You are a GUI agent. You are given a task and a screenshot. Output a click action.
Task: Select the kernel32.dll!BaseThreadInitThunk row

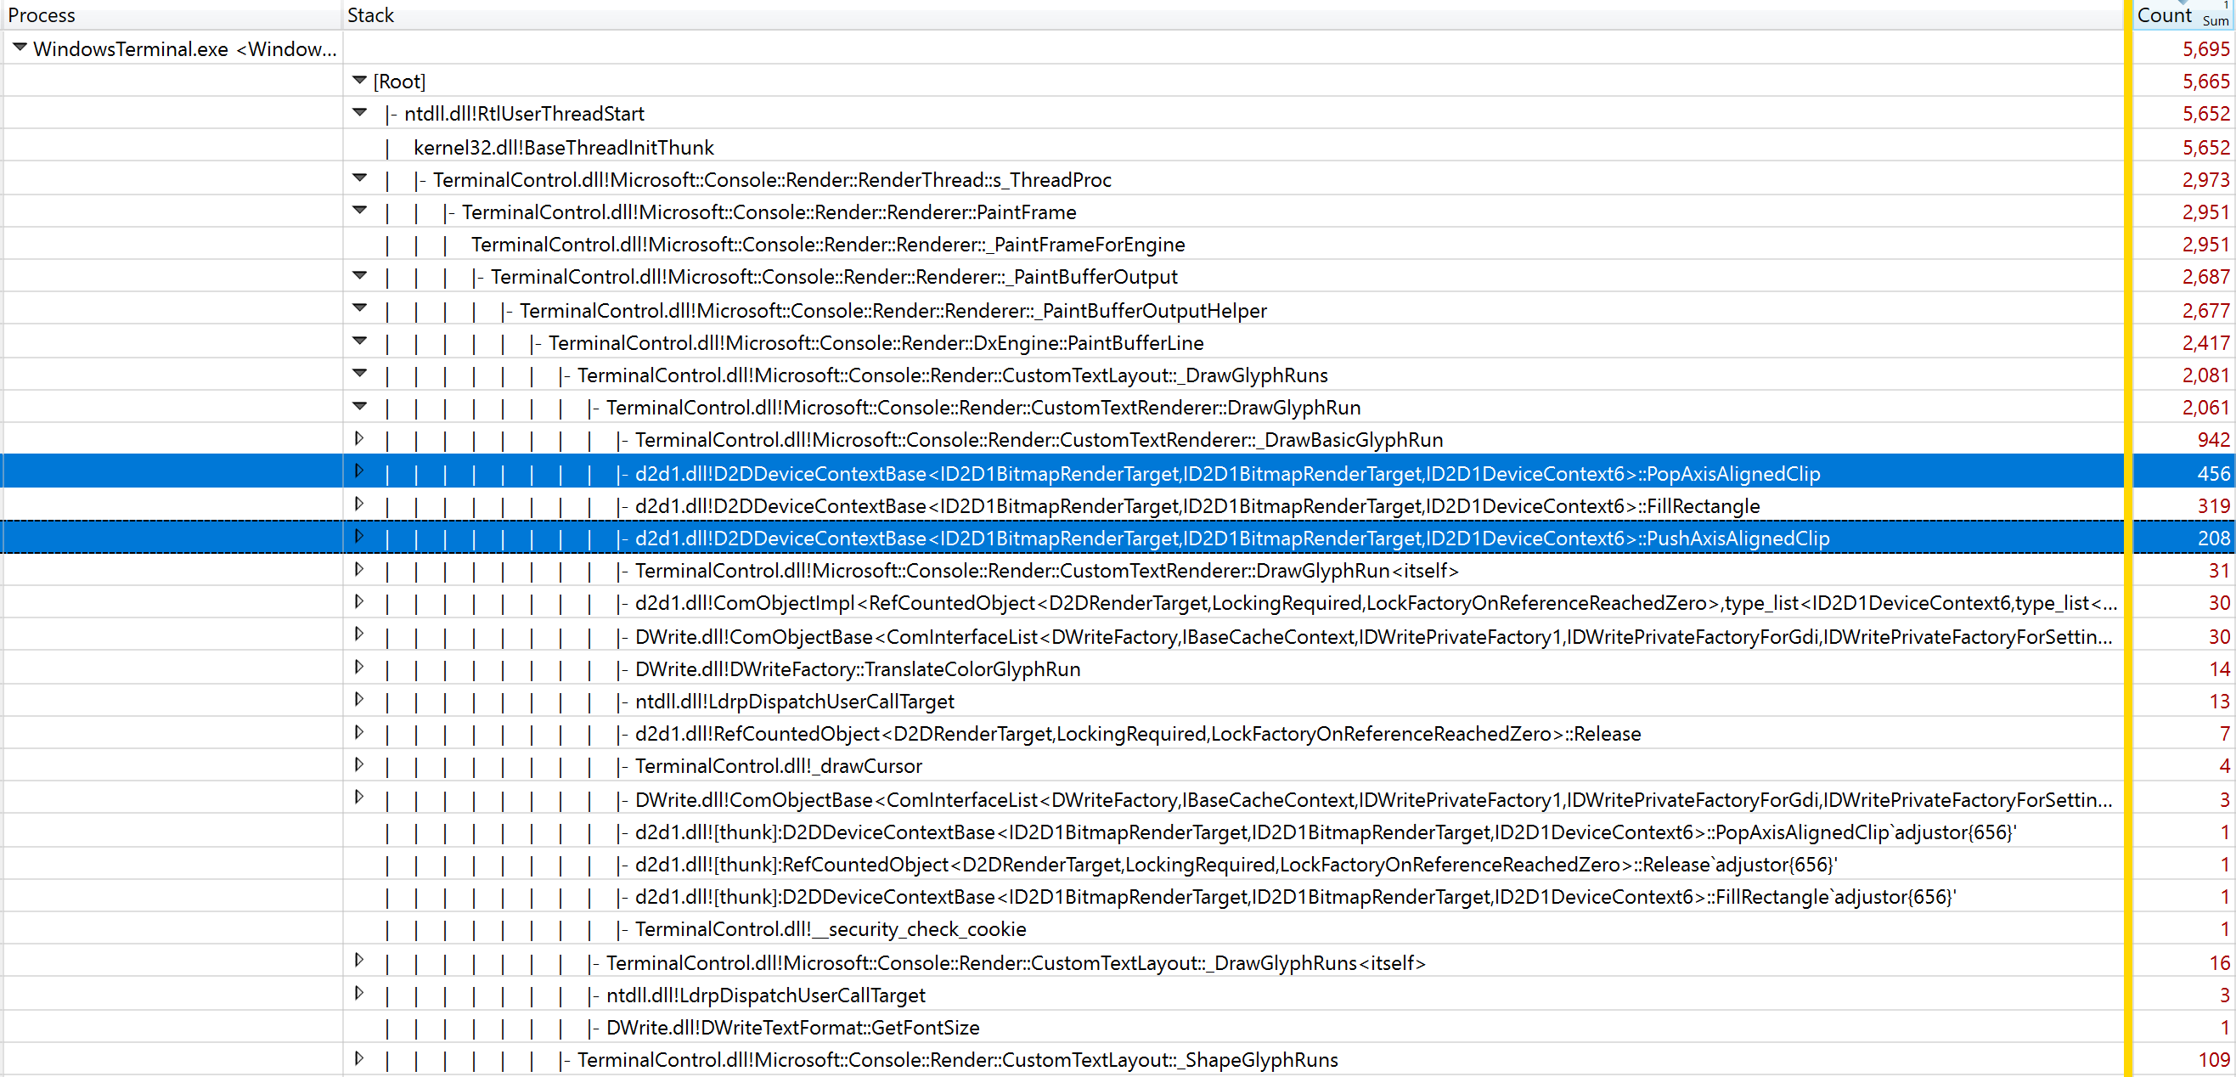[563, 148]
